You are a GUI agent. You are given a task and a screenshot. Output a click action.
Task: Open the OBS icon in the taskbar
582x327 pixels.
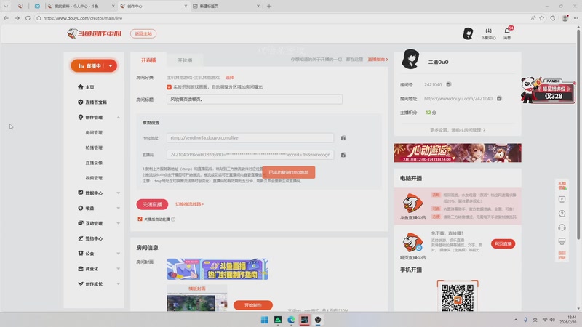(318, 320)
